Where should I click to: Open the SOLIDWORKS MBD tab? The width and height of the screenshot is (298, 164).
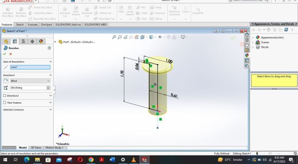(95, 25)
